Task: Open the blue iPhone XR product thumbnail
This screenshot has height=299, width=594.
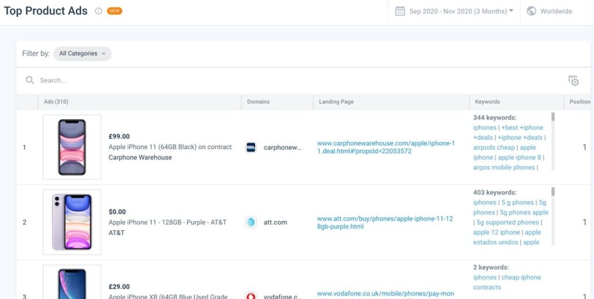Action: coord(72,282)
